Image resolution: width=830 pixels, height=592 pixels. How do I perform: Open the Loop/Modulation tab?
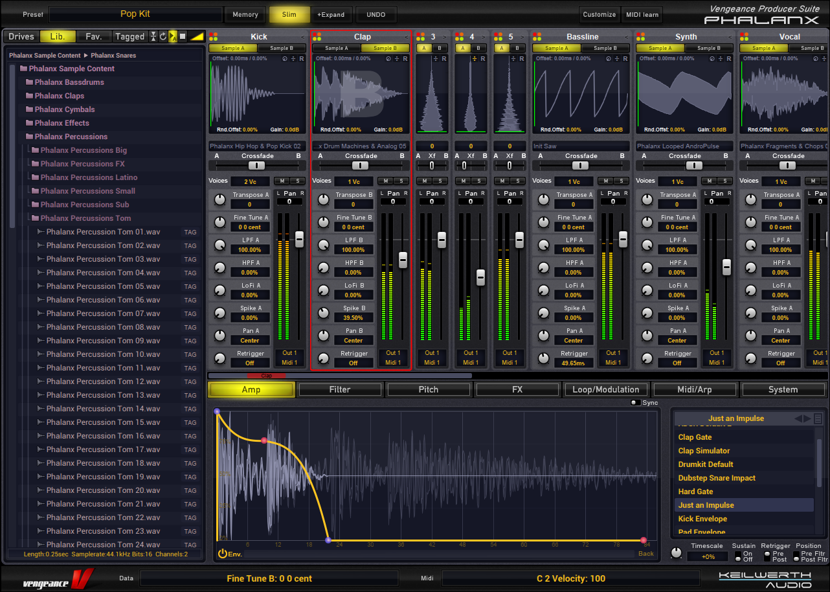606,389
